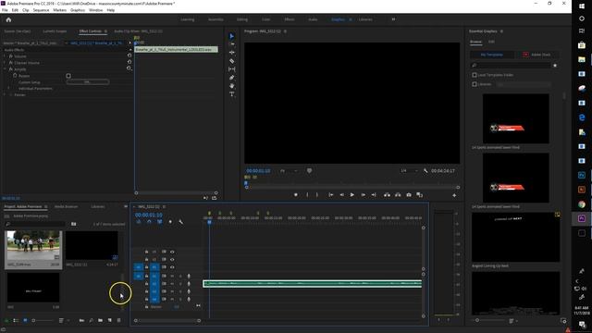Select green audio clip in timeline

pos(313,284)
